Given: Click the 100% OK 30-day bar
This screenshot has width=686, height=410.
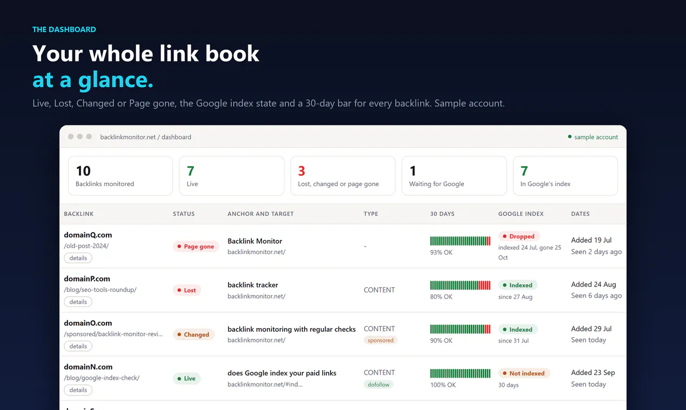Looking at the screenshot, I should click(460, 373).
